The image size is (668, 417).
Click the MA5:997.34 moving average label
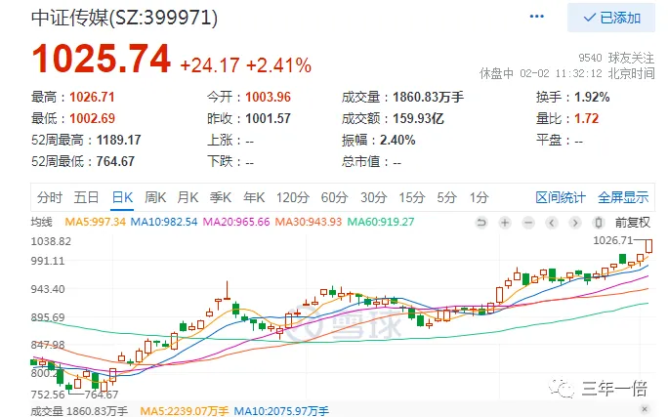pyautogui.click(x=96, y=222)
